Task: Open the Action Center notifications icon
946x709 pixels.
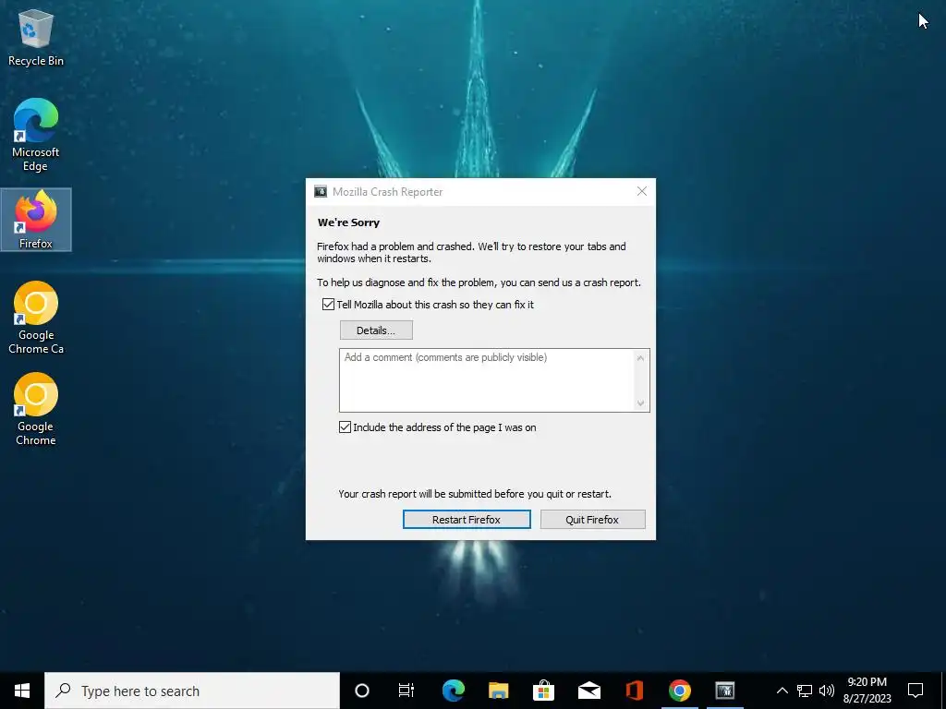Action: click(x=916, y=691)
